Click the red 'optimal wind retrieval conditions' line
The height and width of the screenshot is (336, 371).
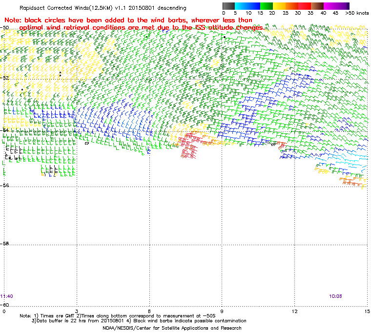[x=141, y=28]
